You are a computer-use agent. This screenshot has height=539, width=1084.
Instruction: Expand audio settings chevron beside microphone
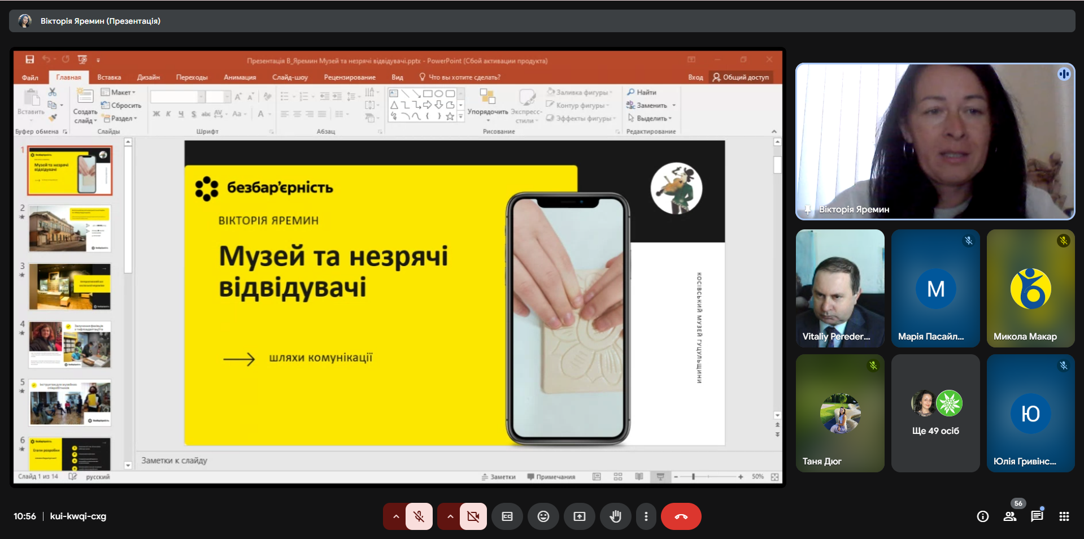click(x=395, y=516)
